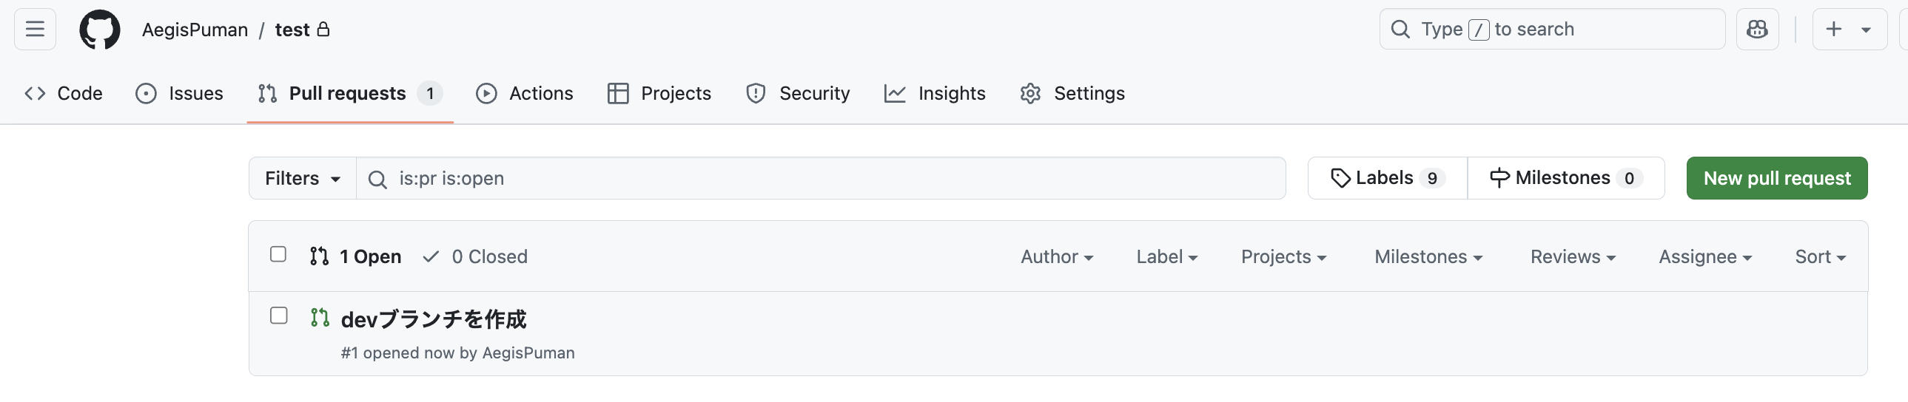
Task: Click the plus create-new icon
Action: pyautogui.click(x=1833, y=30)
